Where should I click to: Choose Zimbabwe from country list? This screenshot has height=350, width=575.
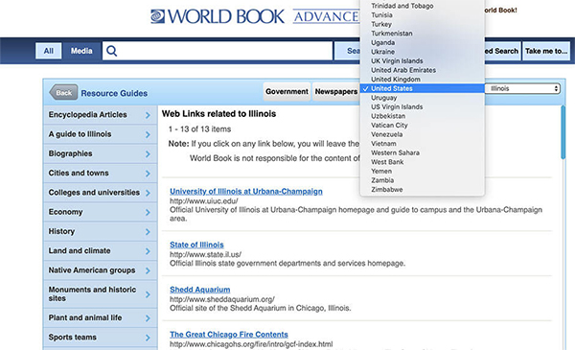click(x=423, y=190)
